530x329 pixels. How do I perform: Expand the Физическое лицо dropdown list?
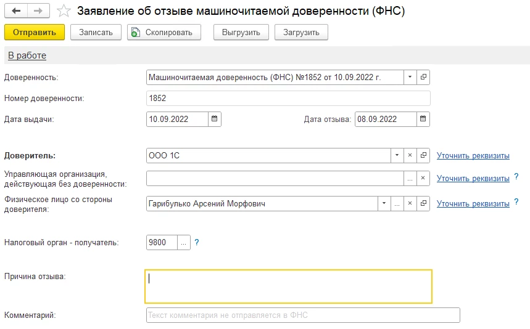tap(384, 203)
